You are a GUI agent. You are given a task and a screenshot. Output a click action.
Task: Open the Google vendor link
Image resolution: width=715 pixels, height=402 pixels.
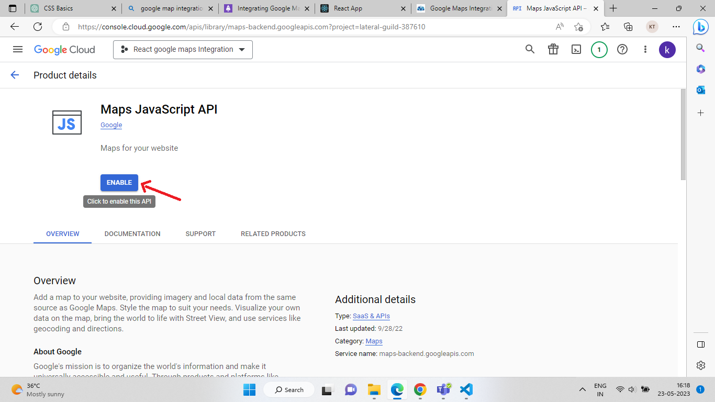(x=111, y=125)
